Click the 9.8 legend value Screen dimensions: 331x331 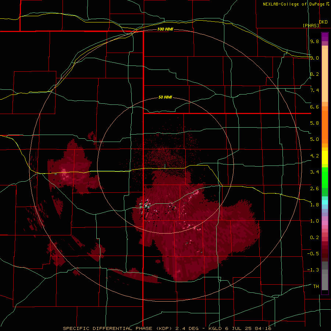click(314, 41)
